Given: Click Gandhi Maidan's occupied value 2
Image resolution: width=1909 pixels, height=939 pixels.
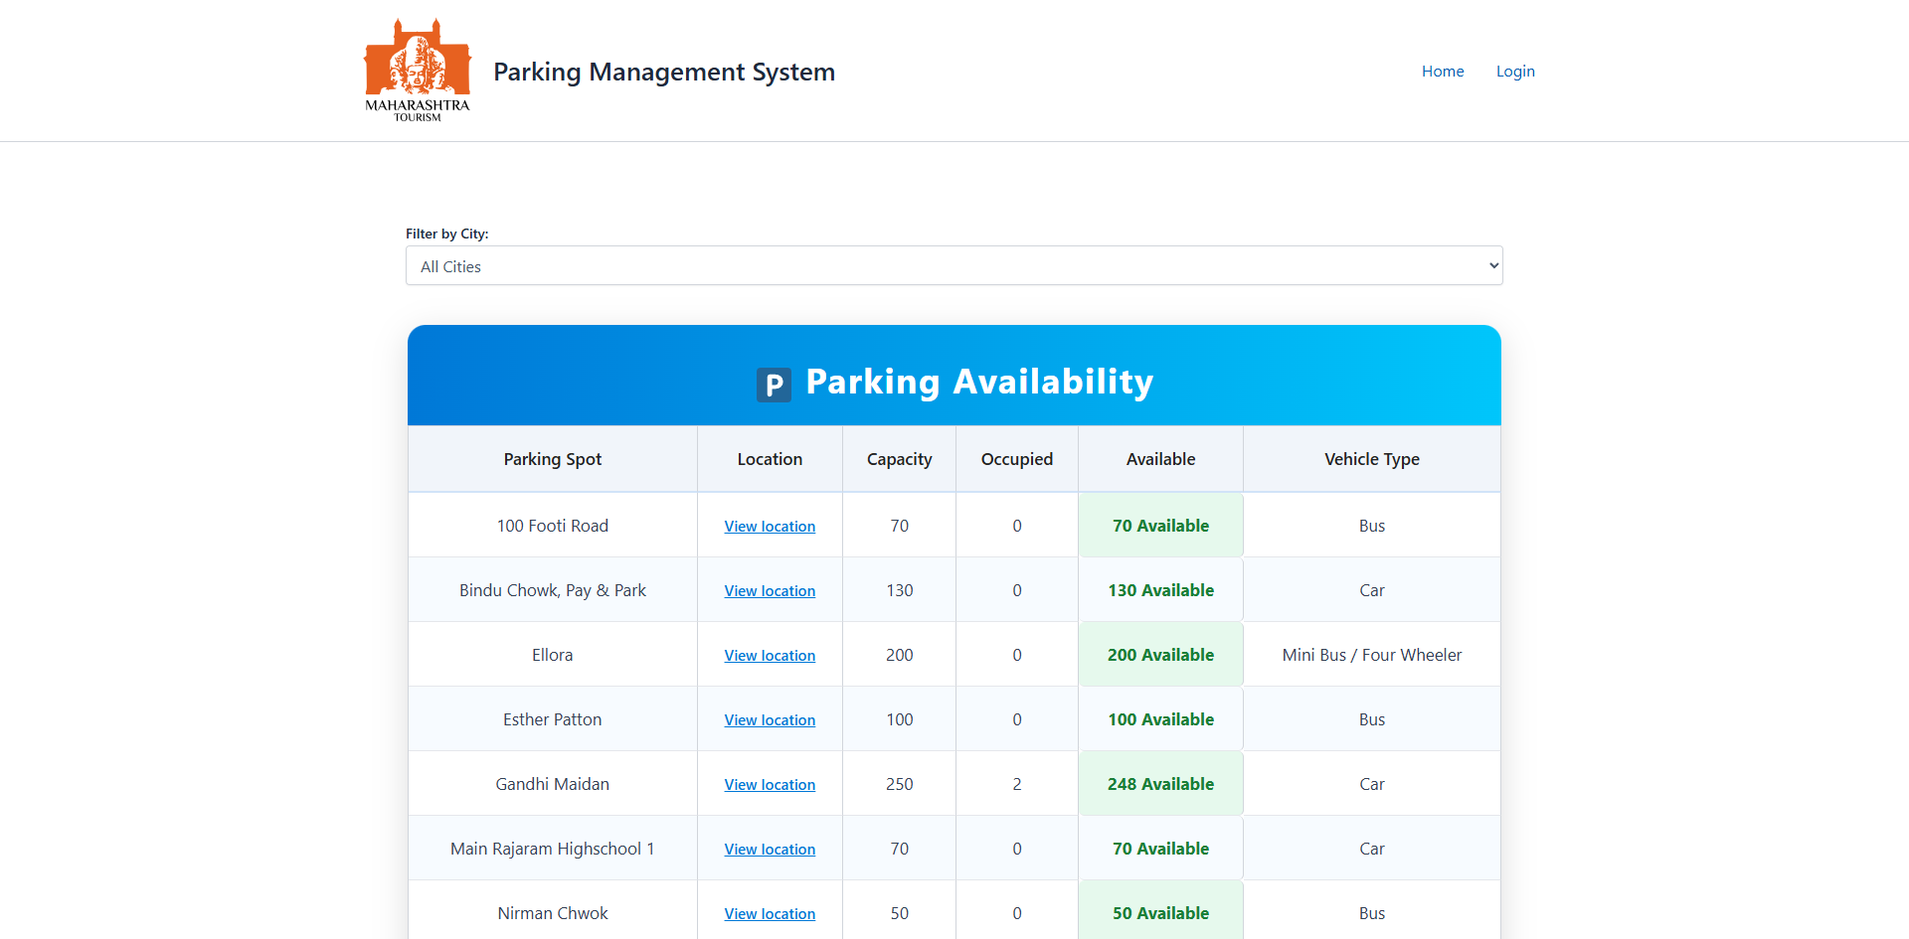Looking at the screenshot, I should click(x=1017, y=784).
